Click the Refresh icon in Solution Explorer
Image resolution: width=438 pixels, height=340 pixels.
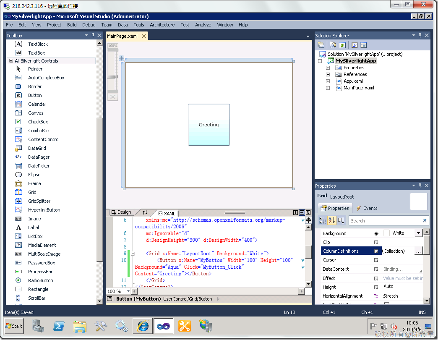pos(342,45)
